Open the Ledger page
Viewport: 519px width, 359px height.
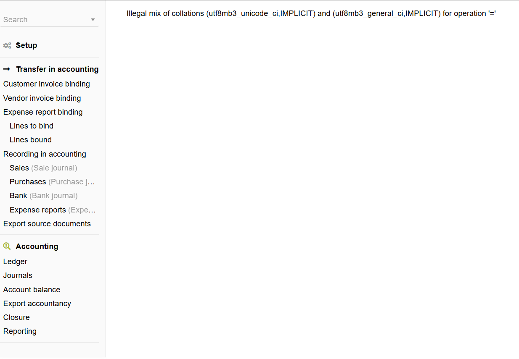coord(15,262)
